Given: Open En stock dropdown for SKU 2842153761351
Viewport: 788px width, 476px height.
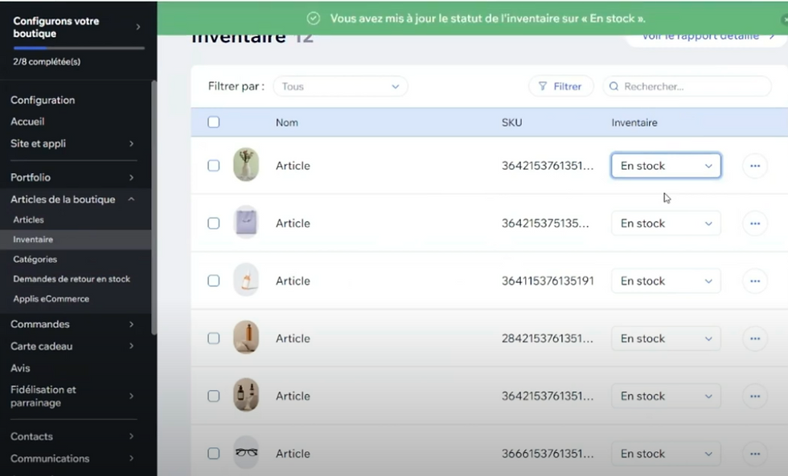Looking at the screenshot, I should (x=666, y=339).
